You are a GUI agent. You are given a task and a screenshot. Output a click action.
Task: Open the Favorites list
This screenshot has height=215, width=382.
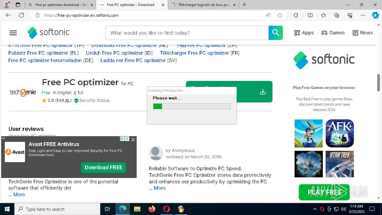coord(324,15)
